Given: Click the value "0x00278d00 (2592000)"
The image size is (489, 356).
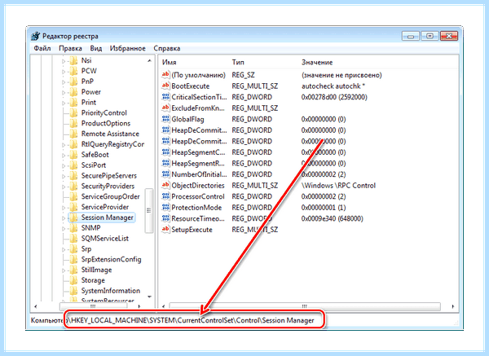Looking at the screenshot, I should click(x=334, y=97).
